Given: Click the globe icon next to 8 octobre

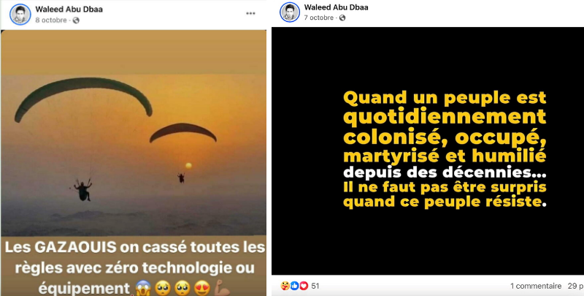Looking at the screenshot, I should [77, 20].
